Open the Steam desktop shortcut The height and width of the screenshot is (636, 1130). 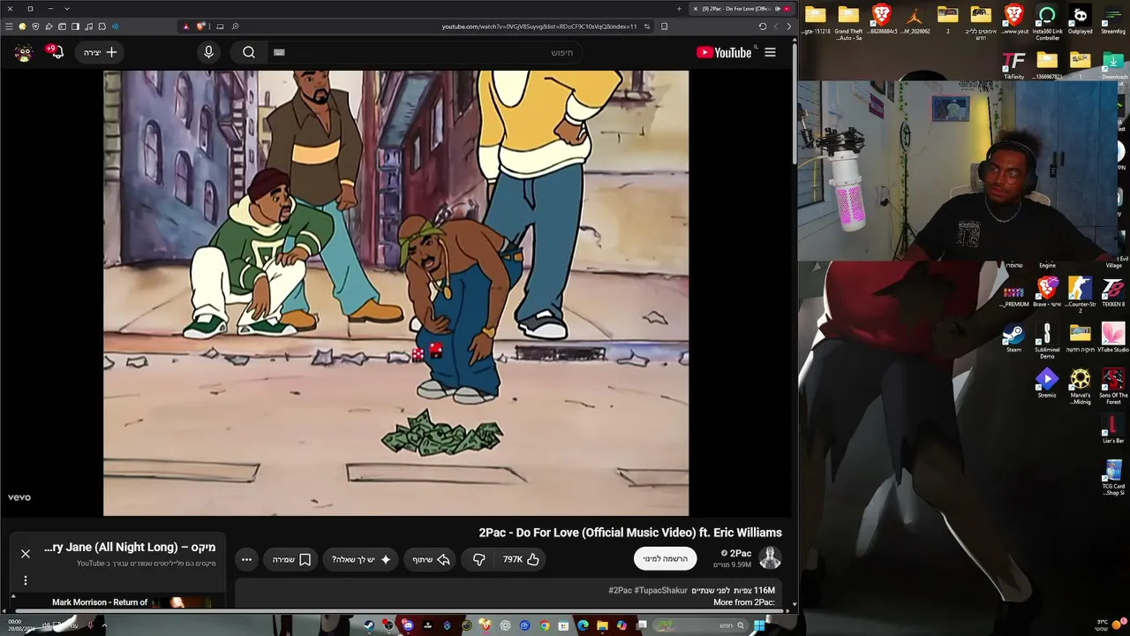point(1013,338)
